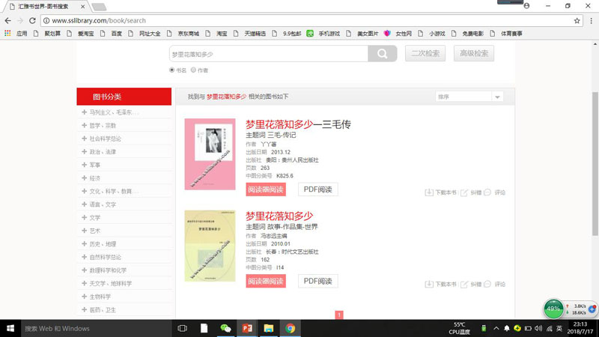Click the magnifier search button
Viewport: 599px width, 337px height.
pyautogui.click(x=382, y=53)
